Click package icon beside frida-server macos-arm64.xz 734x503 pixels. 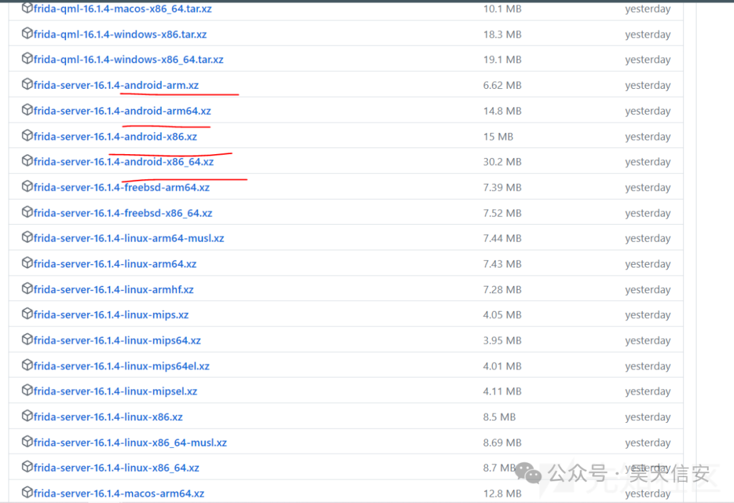point(27,493)
